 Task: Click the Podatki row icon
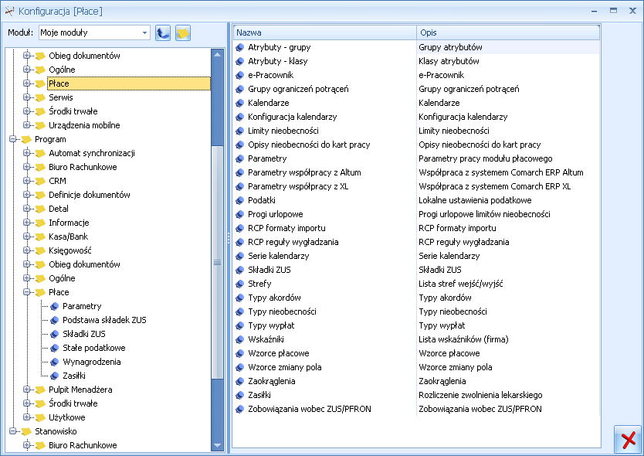click(240, 200)
